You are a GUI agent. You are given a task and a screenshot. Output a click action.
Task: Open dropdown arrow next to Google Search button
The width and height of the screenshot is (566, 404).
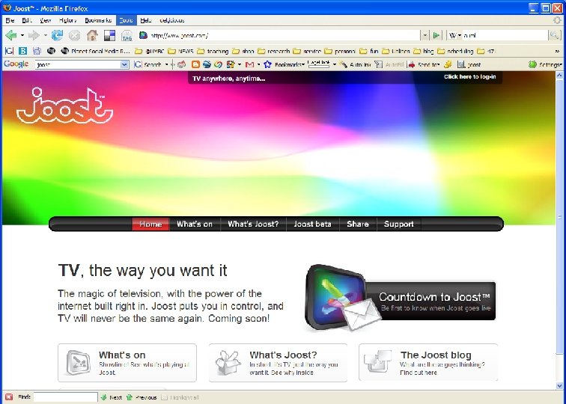(x=166, y=64)
